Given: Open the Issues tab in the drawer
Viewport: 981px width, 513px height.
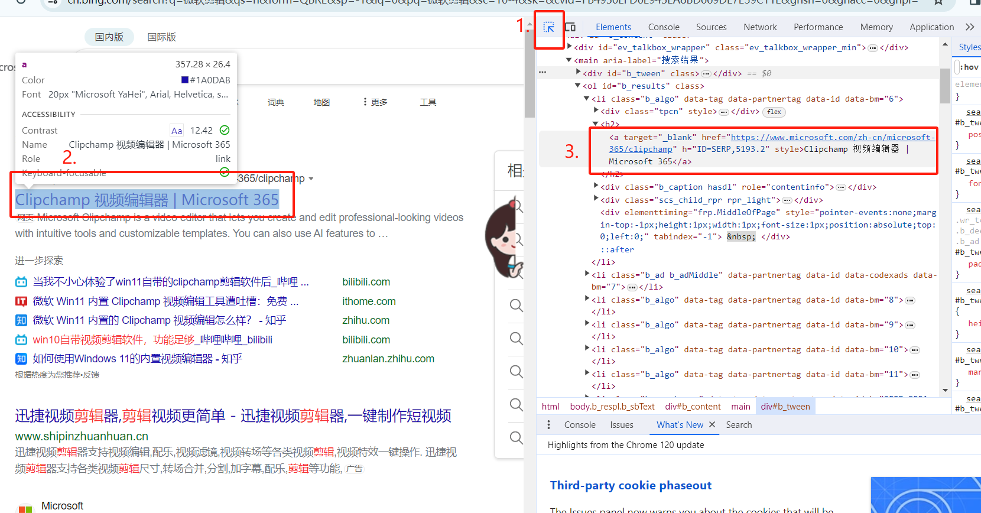Looking at the screenshot, I should (622, 425).
